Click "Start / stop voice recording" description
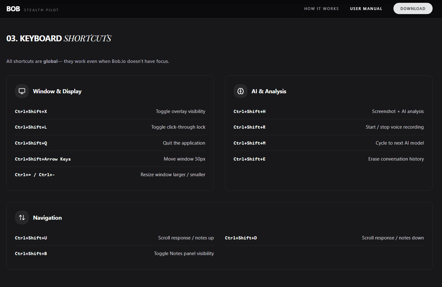The image size is (442, 287). click(395, 127)
